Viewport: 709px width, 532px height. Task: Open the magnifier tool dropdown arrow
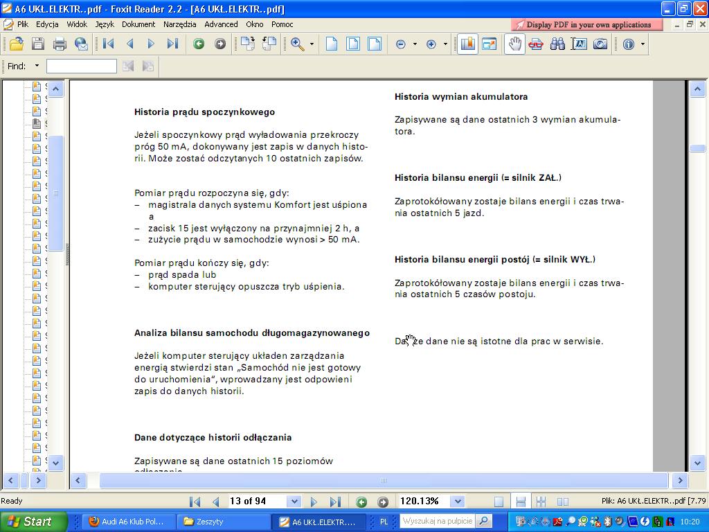tap(312, 44)
